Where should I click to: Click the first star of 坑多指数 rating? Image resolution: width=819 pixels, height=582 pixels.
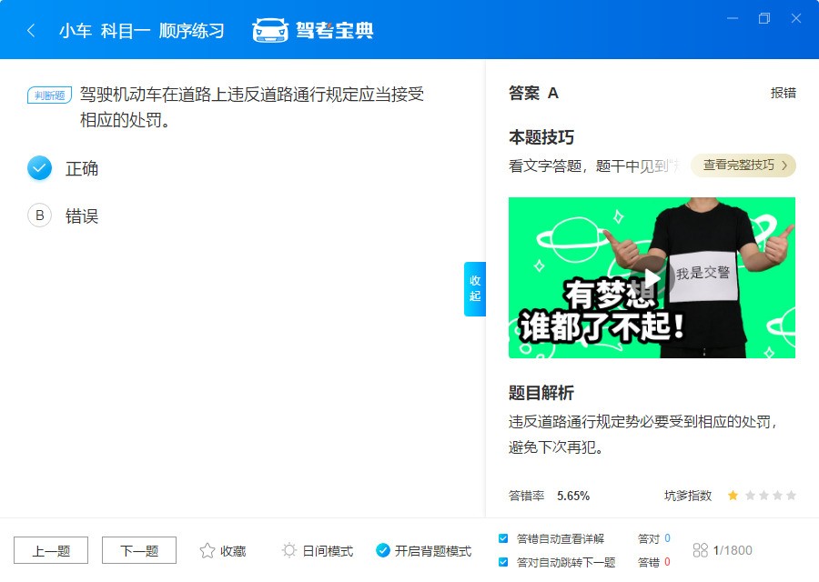pyautogui.click(x=733, y=496)
